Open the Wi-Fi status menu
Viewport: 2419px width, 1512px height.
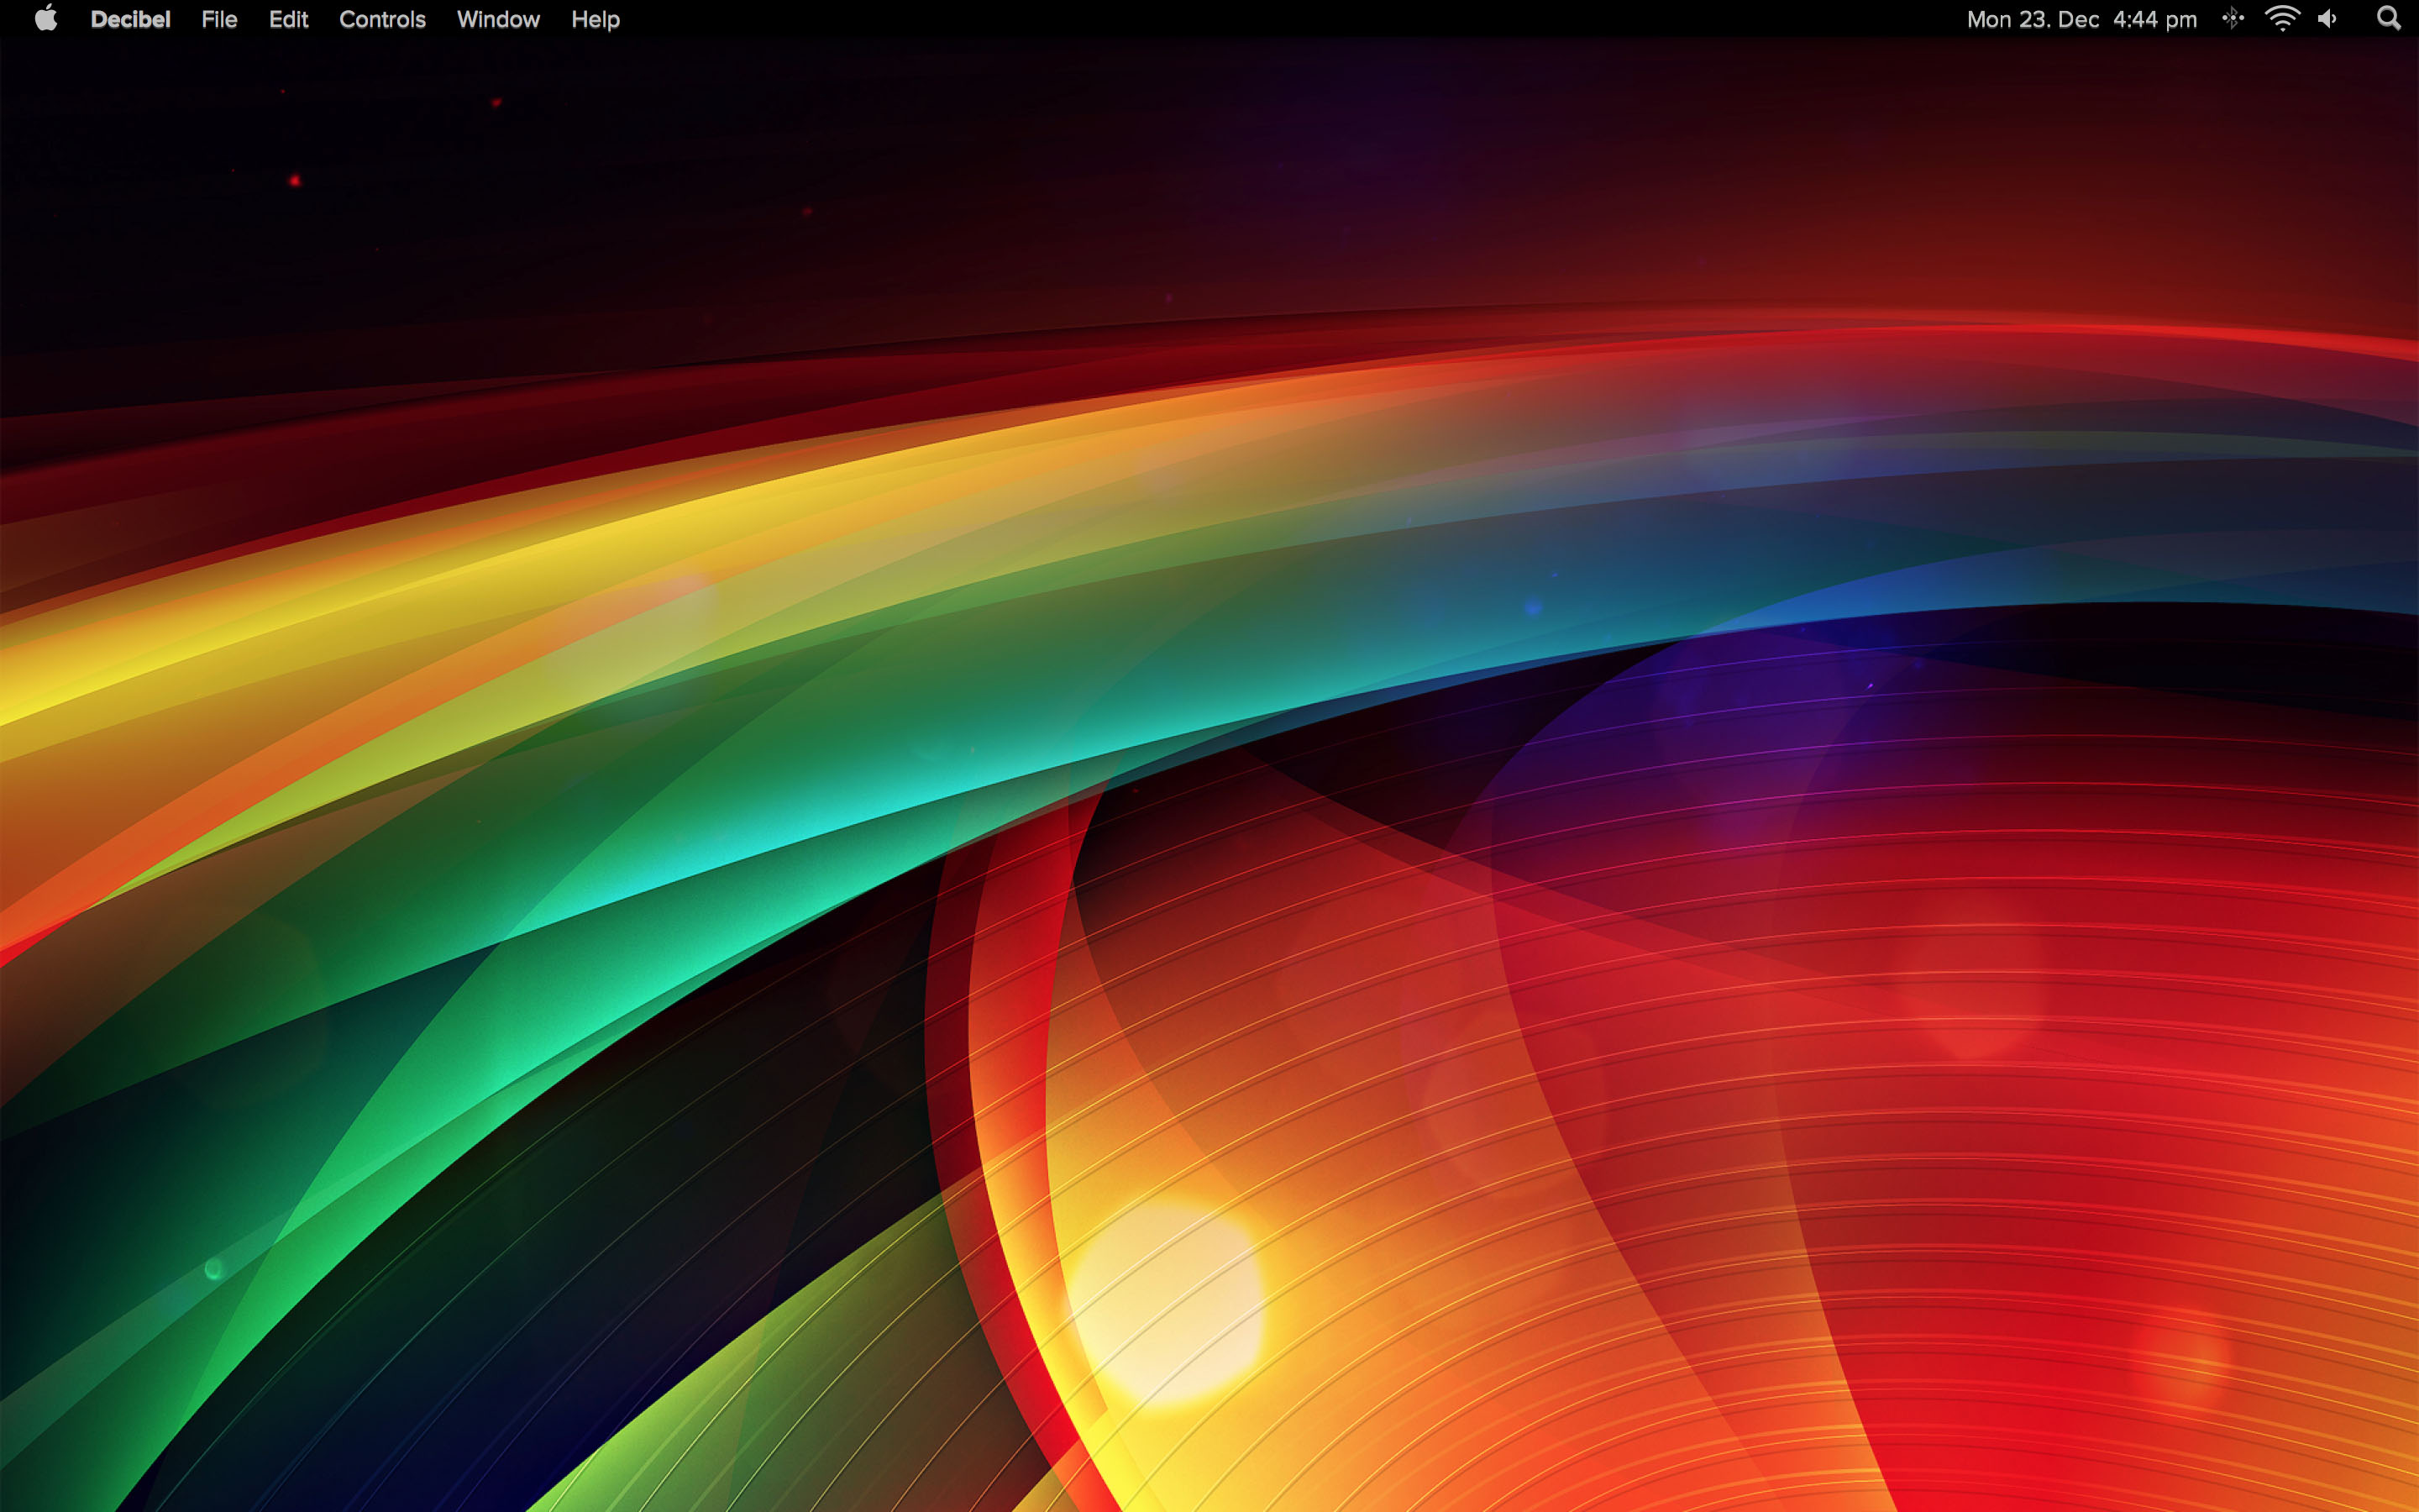2282,19
